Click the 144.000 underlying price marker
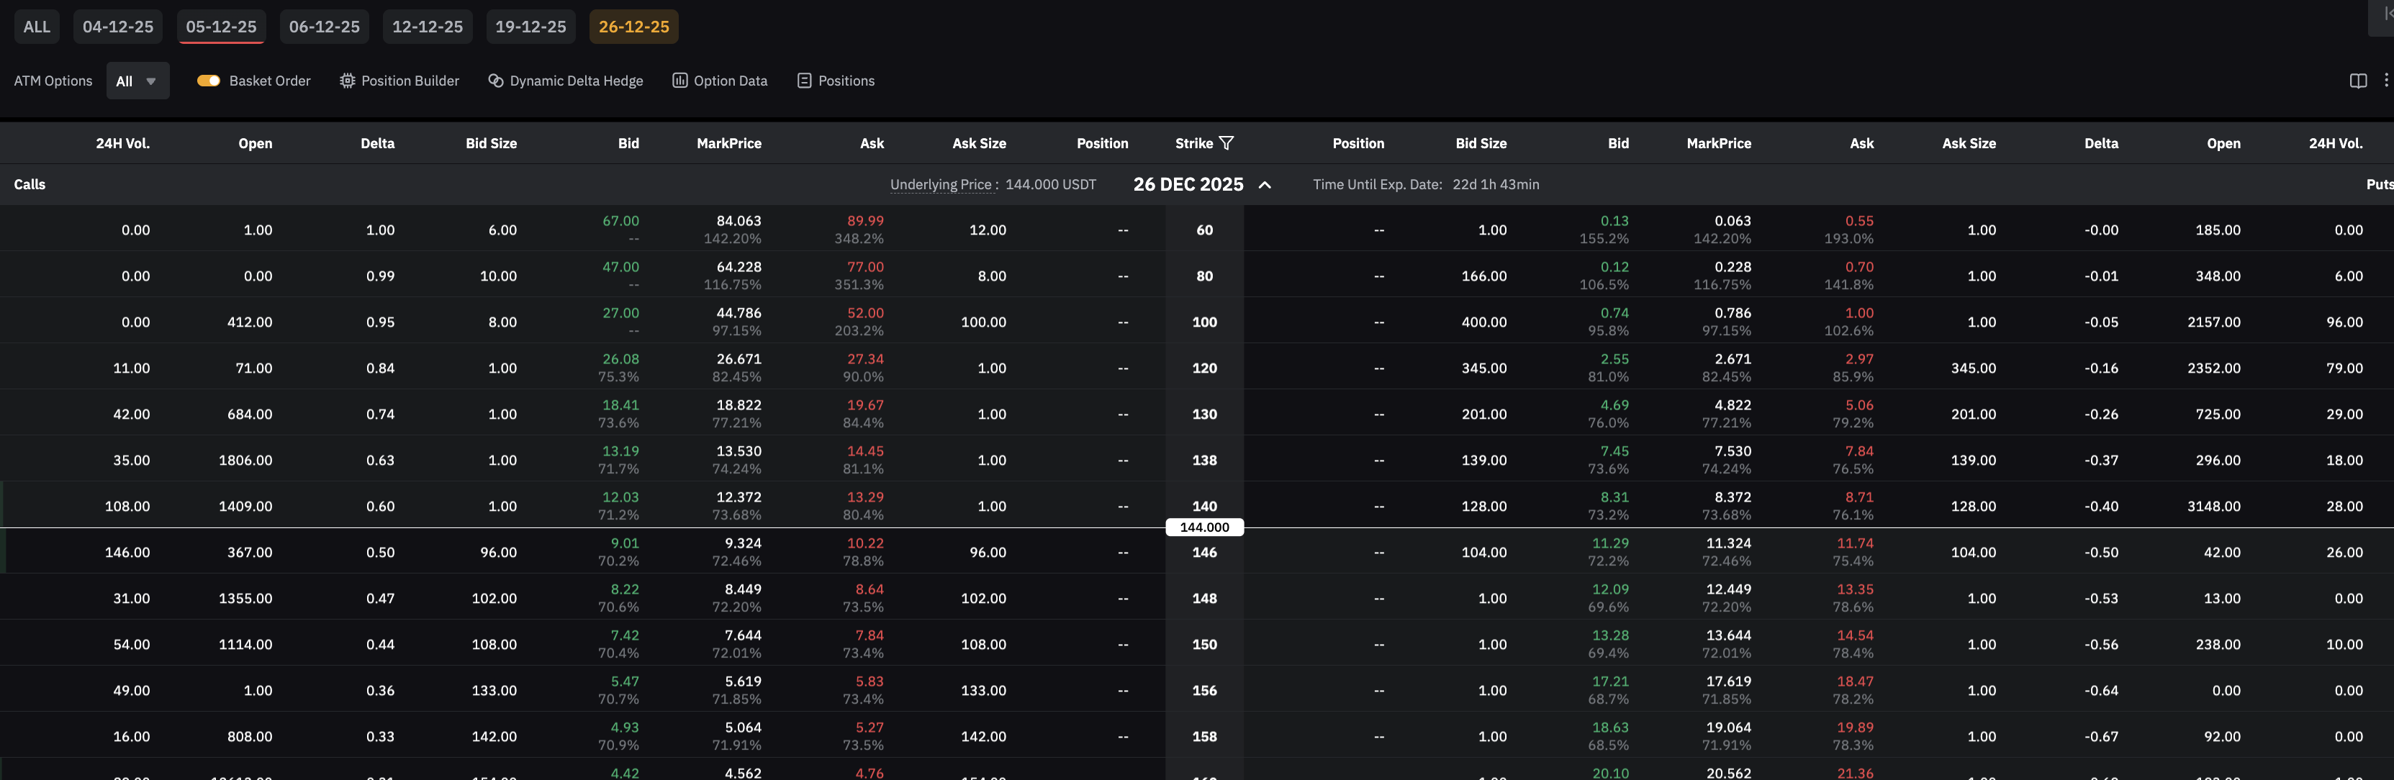Screen dimensions: 2394x780 tap(1204, 527)
